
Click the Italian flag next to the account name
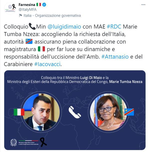click(39, 5)
